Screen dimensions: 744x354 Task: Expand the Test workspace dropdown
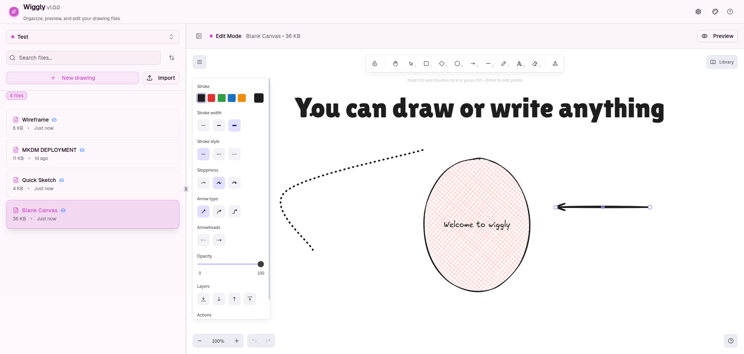[93, 37]
